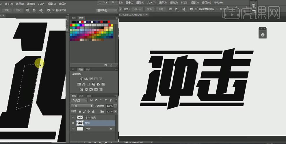Add a Color Balance adjustment
286x144 pixels.
point(84,84)
